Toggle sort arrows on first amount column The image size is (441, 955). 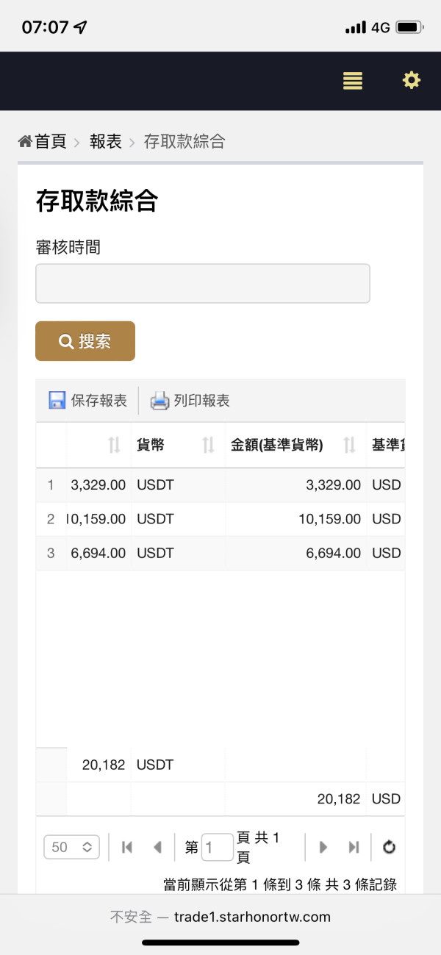114,445
